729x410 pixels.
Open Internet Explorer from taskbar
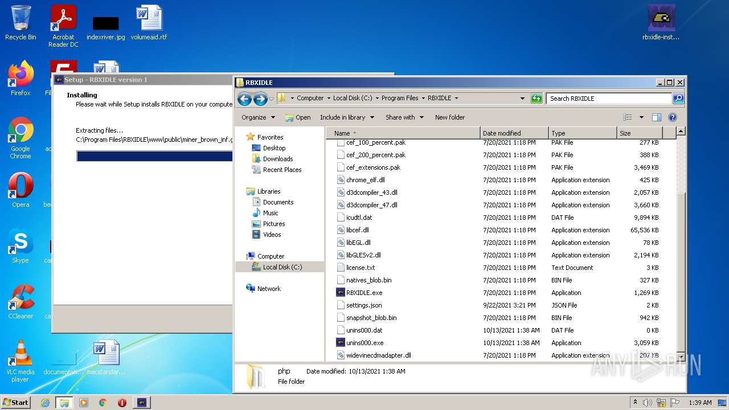[45, 403]
